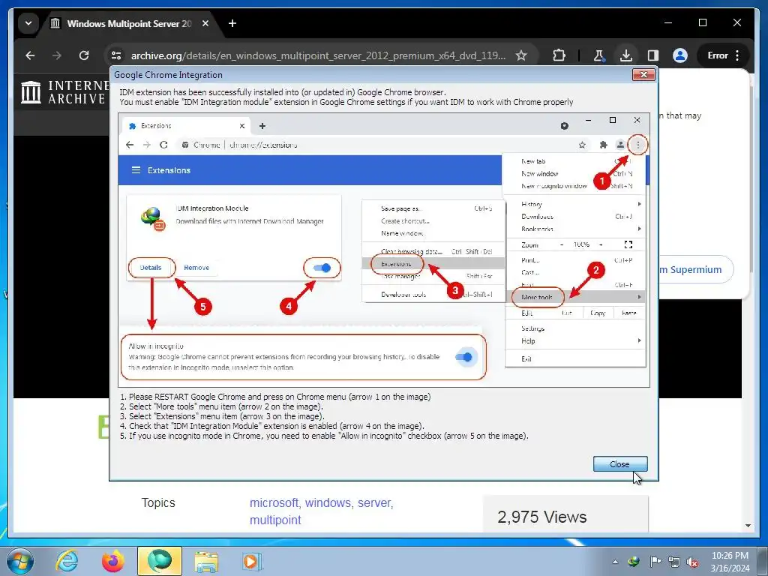
Task: Click instruction '5. If you use incognito mode'
Action: (324, 436)
